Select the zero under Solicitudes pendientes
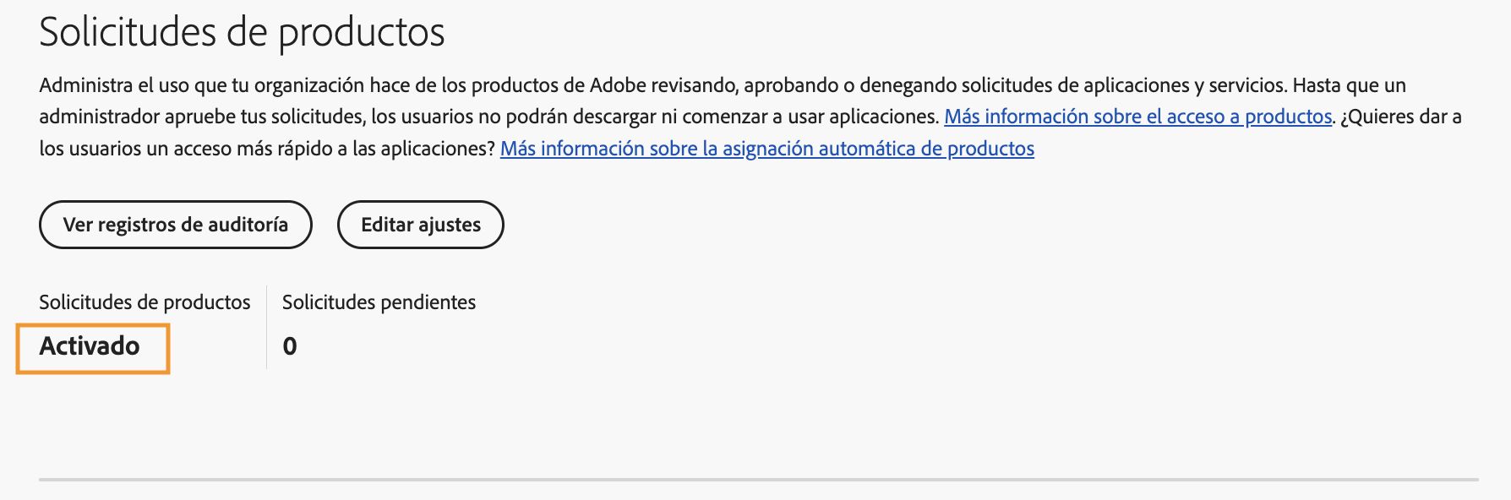 coord(291,345)
